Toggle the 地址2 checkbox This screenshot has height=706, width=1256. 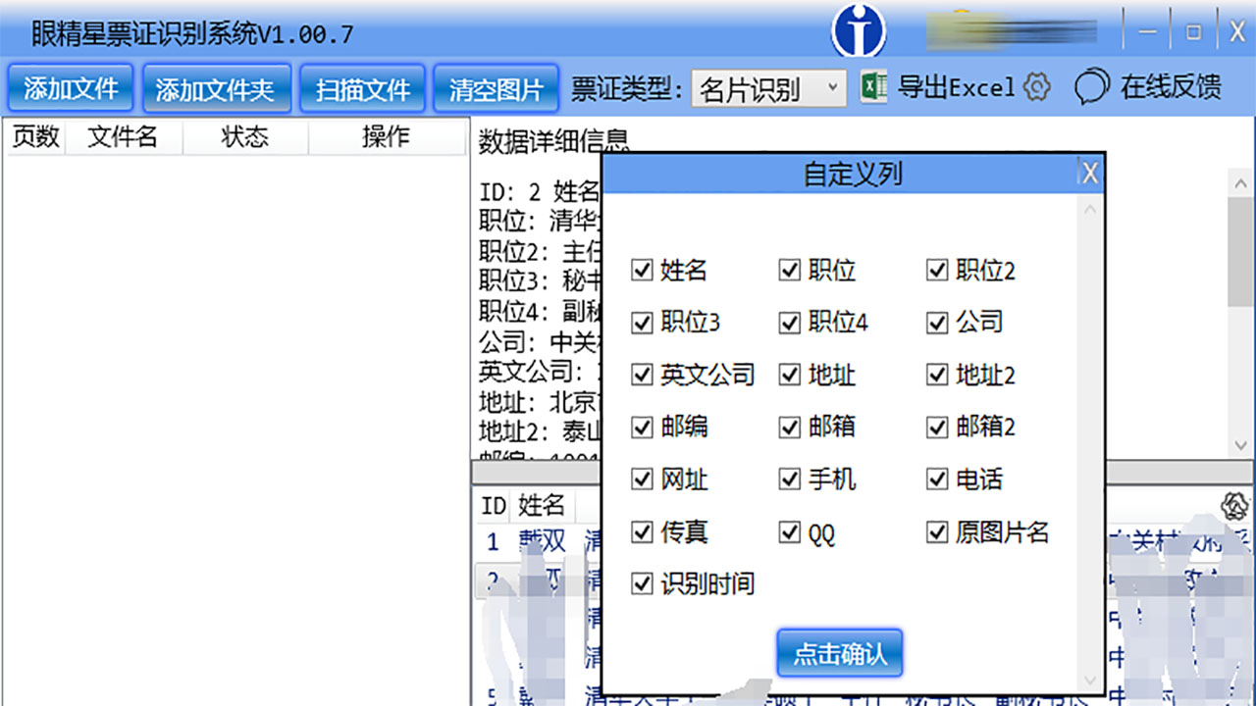click(937, 375)
